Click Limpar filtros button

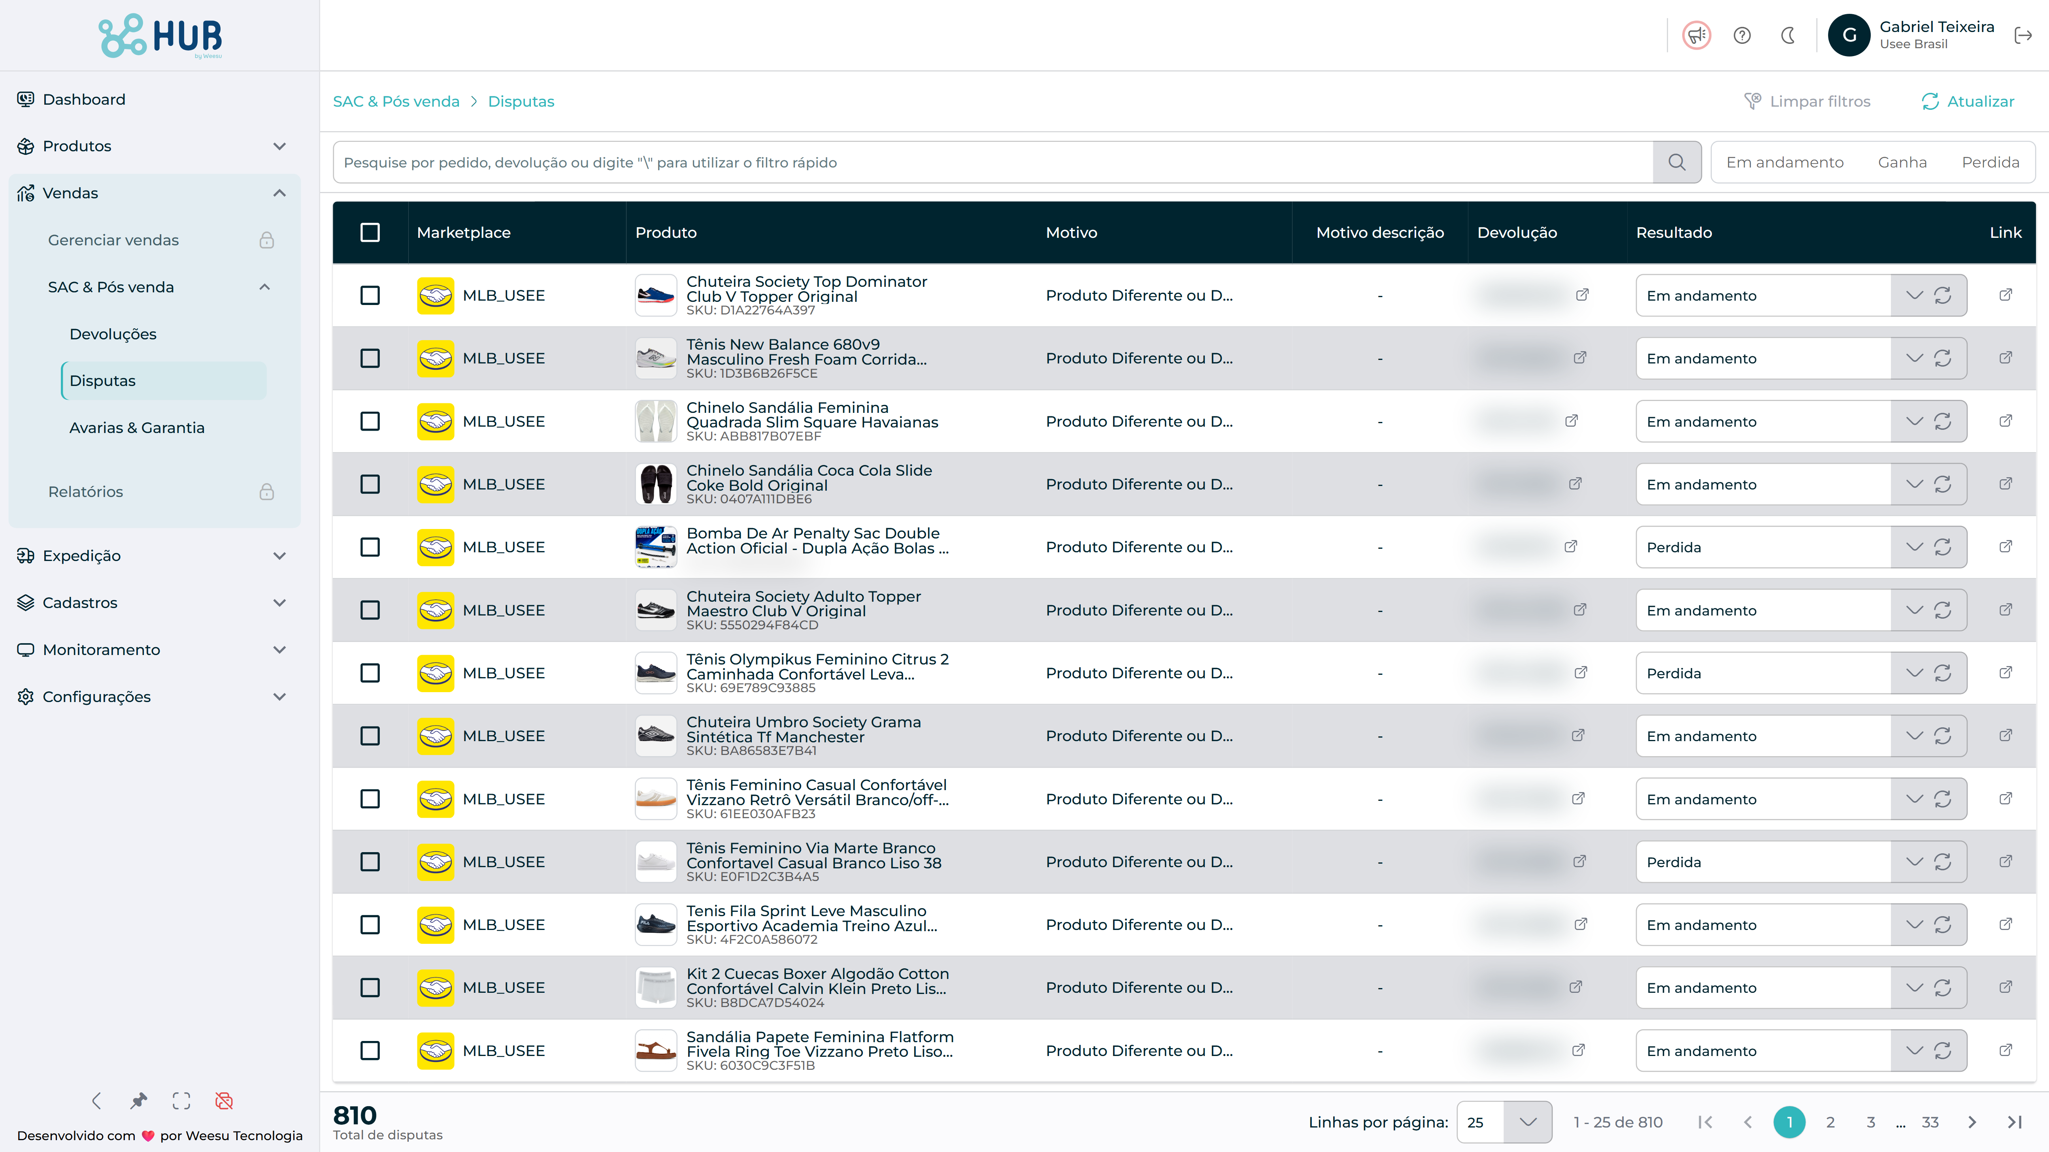(1807, 101)
